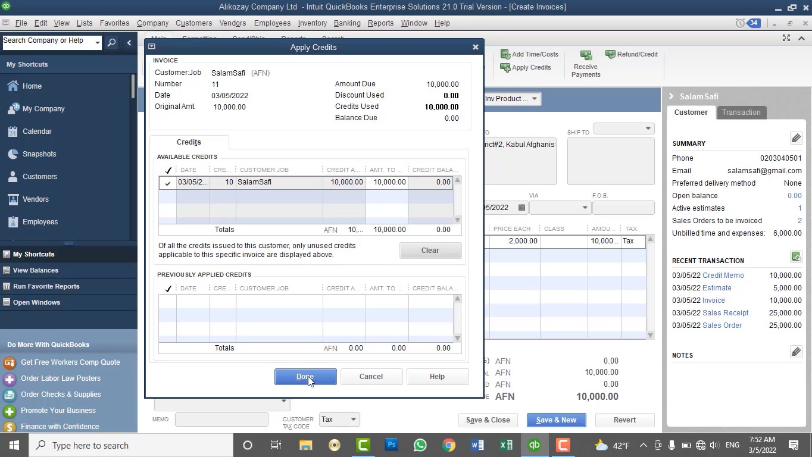
Task: Open the Calendar shortcut icon
Action: click(13, 132)
